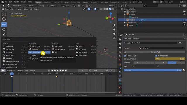Click the pan view hand icon
The width and height of the screenshot is (187, 105).
[x=114, y=29]
